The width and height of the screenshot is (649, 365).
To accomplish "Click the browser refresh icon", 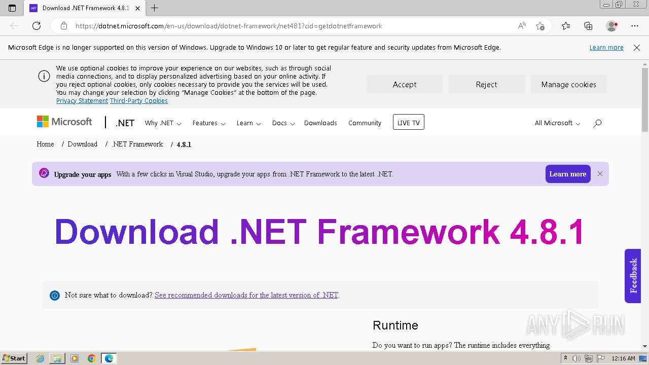I will pos(37,26).
